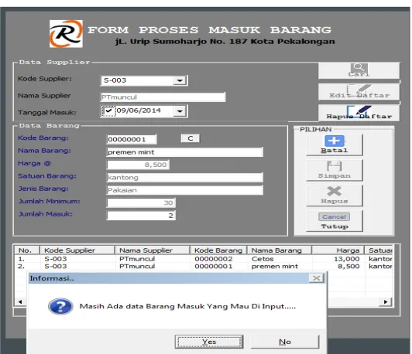Click the Kode Supplier column header

coord(77,250)
